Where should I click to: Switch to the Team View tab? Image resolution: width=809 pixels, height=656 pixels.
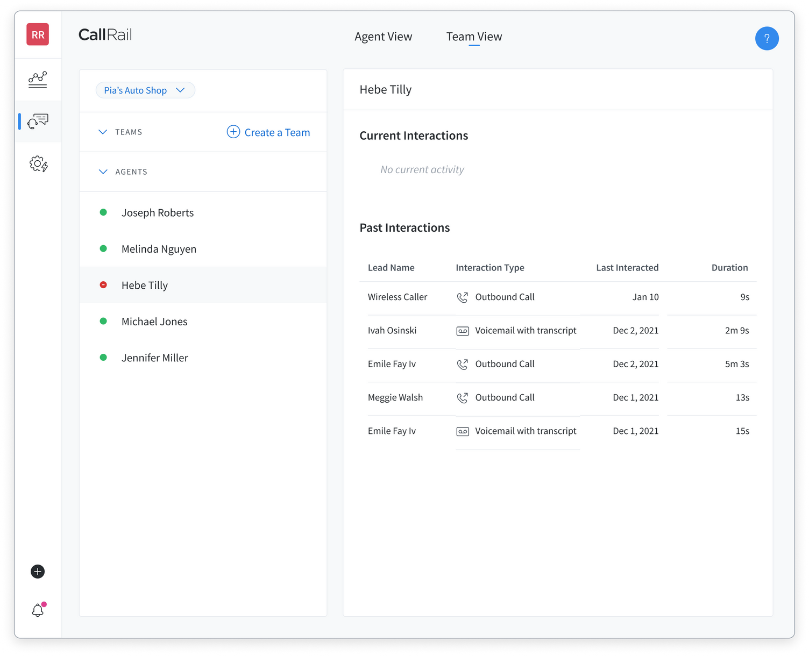474,37
